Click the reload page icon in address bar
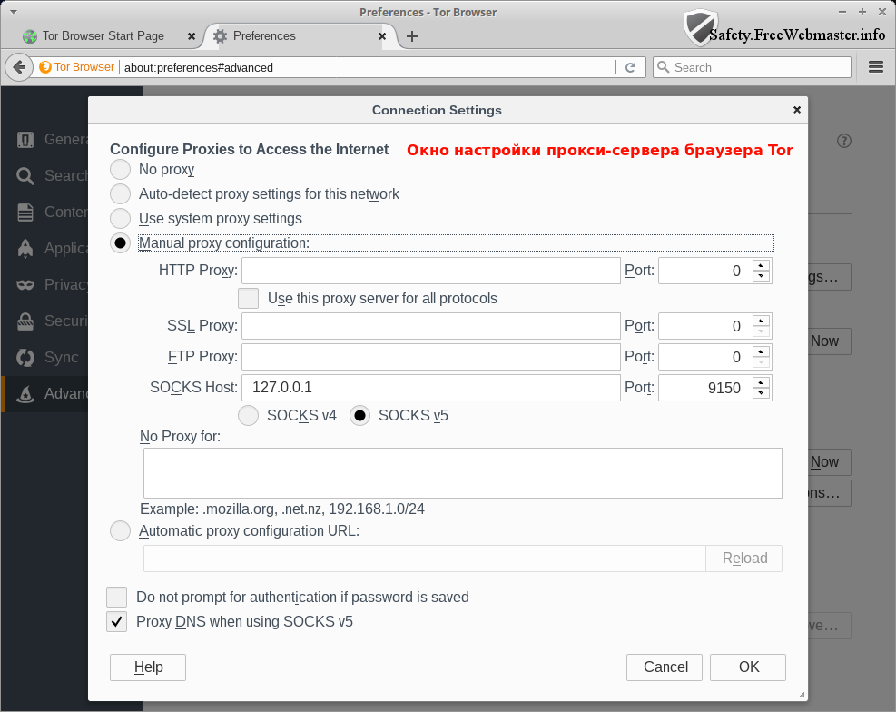 click(x=630, y=67)
